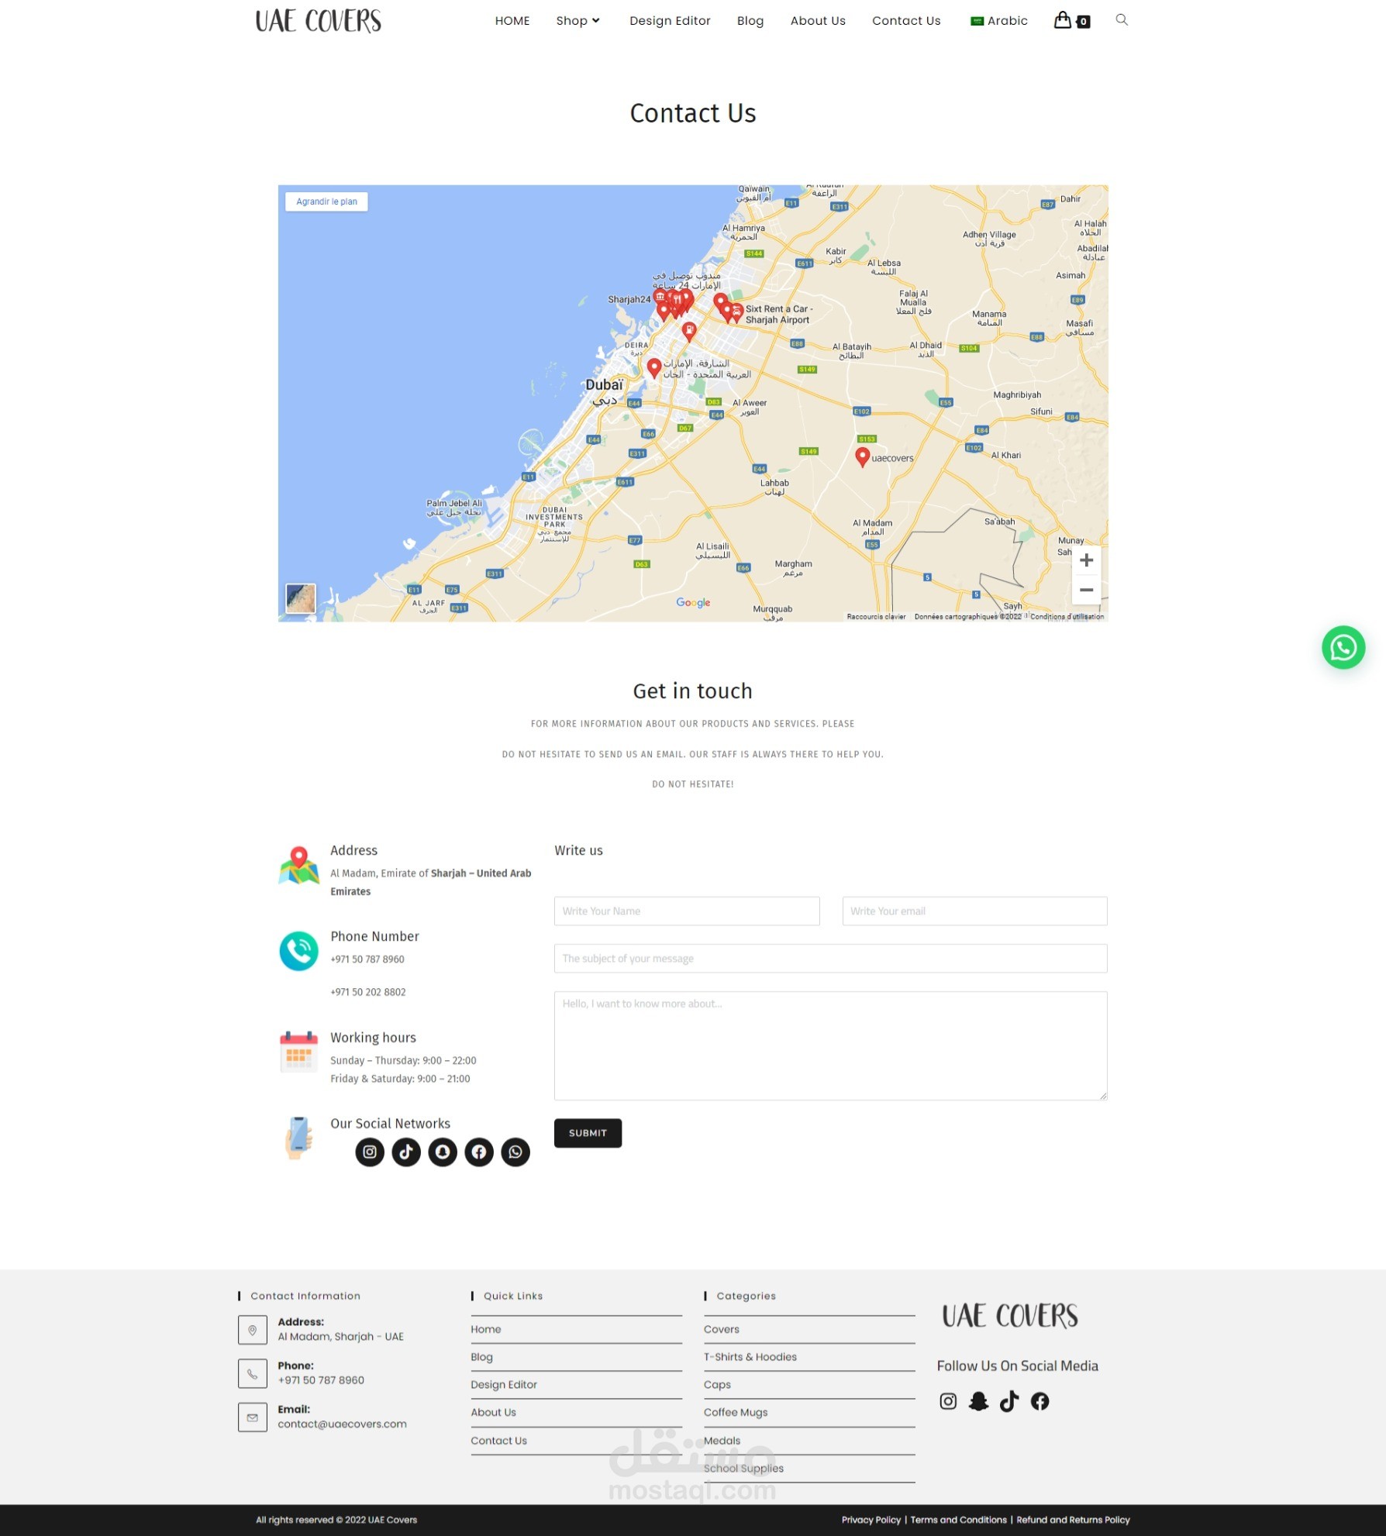Open footer Instagram icon

(947, 1401)
